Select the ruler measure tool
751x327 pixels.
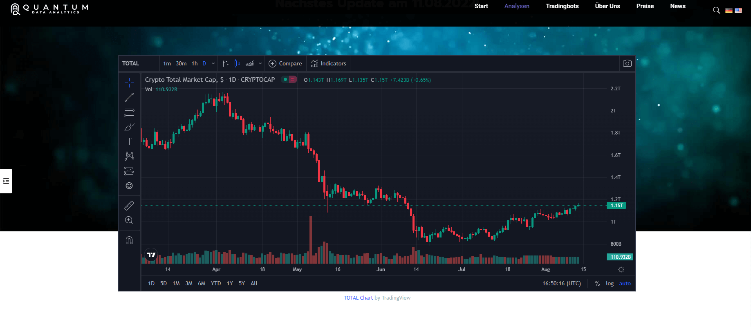point(129,206)
